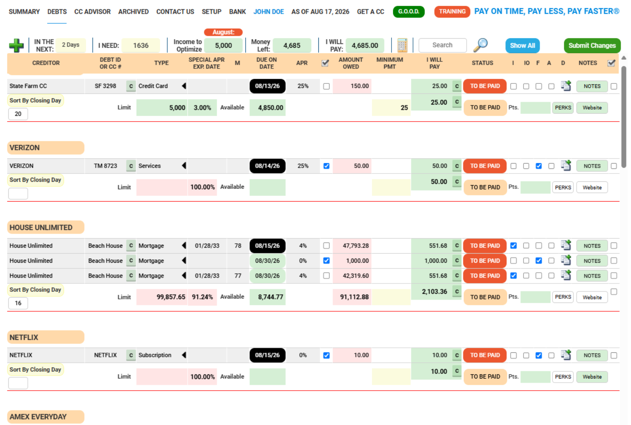
Task: Tick the A checkbox in the 1,000.00 mortgage row
Action: tap(551, 261)
